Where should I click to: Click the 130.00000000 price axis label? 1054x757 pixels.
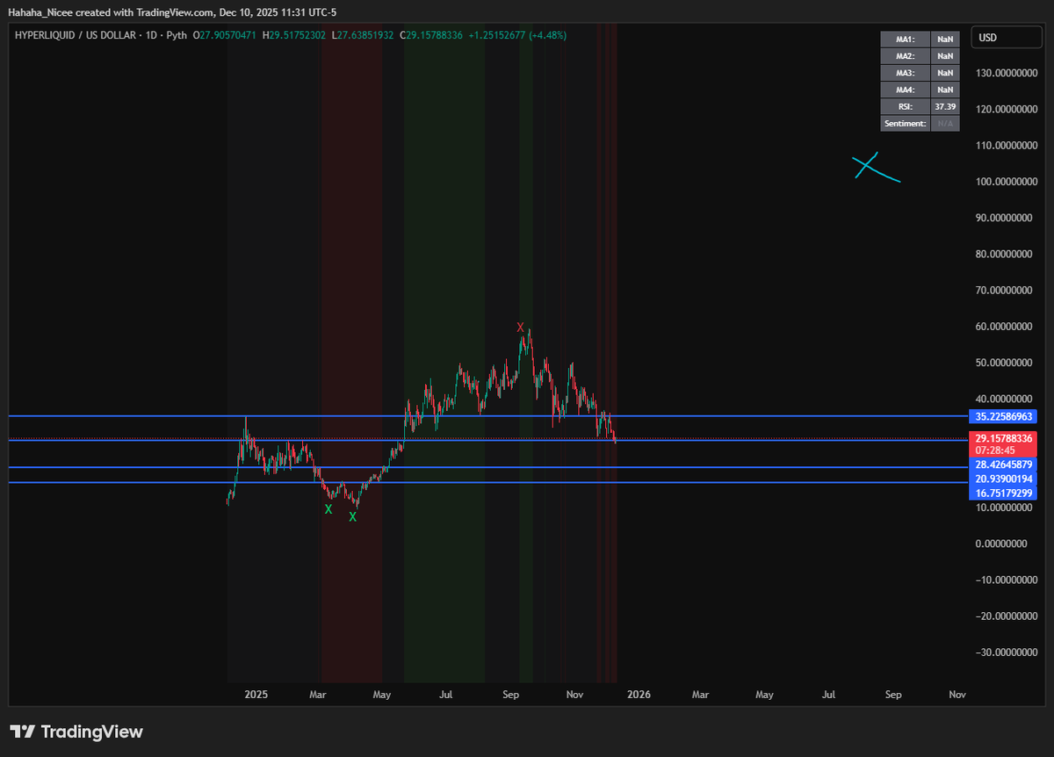1005,73
